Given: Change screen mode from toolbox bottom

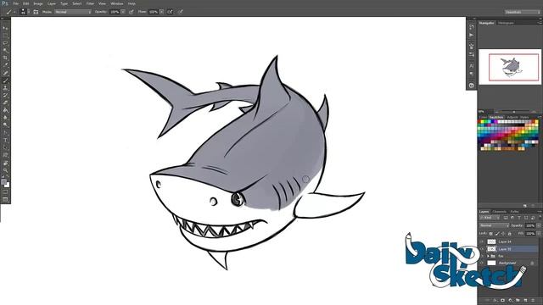Looking at the screenshot, I should [5, 200].
